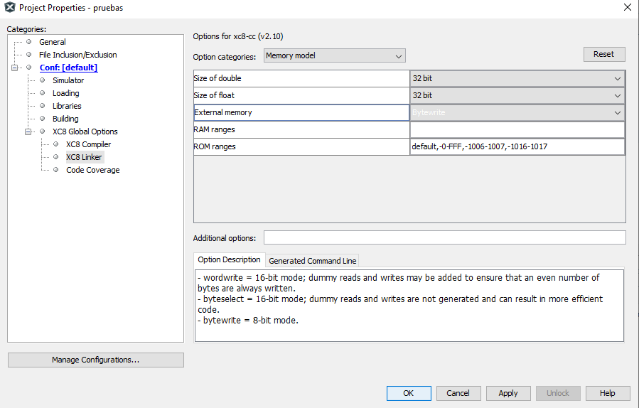Reset the options to defaults
Image resolution: width=639 pixels, height=408 pixels.
(604, 54)
